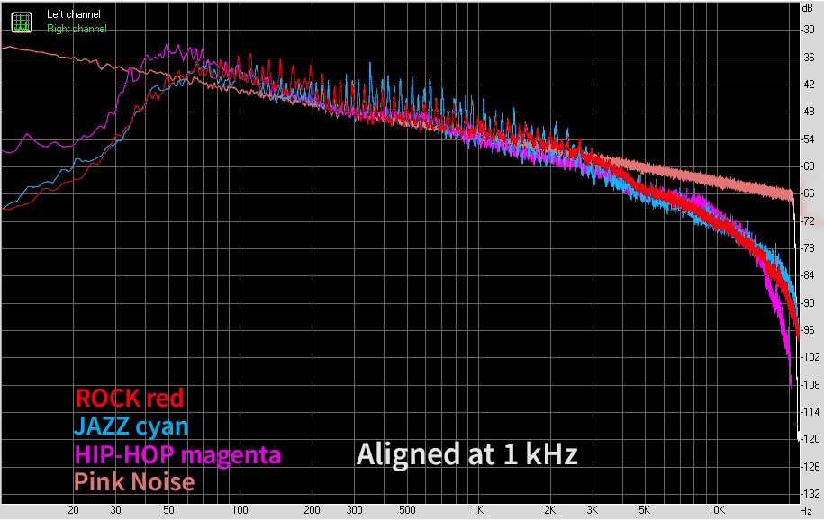The height and width of the screenshot is (520, 824).
Task: Click the dB unit label on vertical axis
Action: [807, 8]
